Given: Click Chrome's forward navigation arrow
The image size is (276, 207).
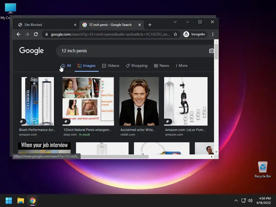Looking at the screenshot, I should pyautogui.click(x=27, y=34).
